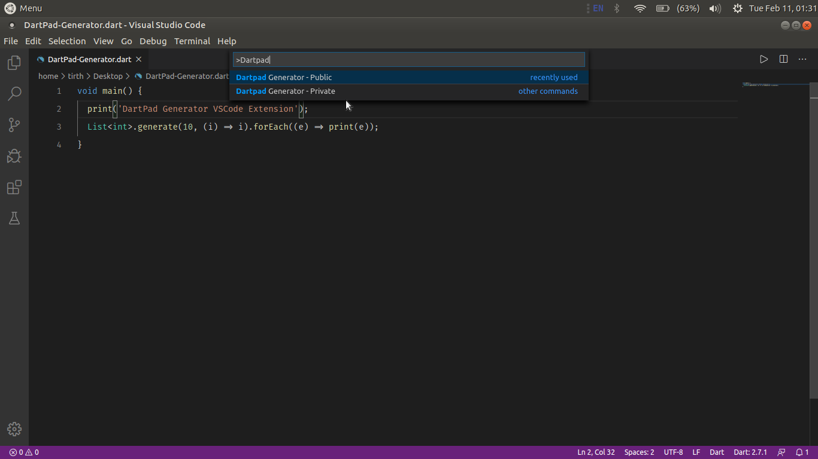Viewport: 818px width, 459px height.
Task: Click 'Dart' language mode selector
Action: point(717,452)
